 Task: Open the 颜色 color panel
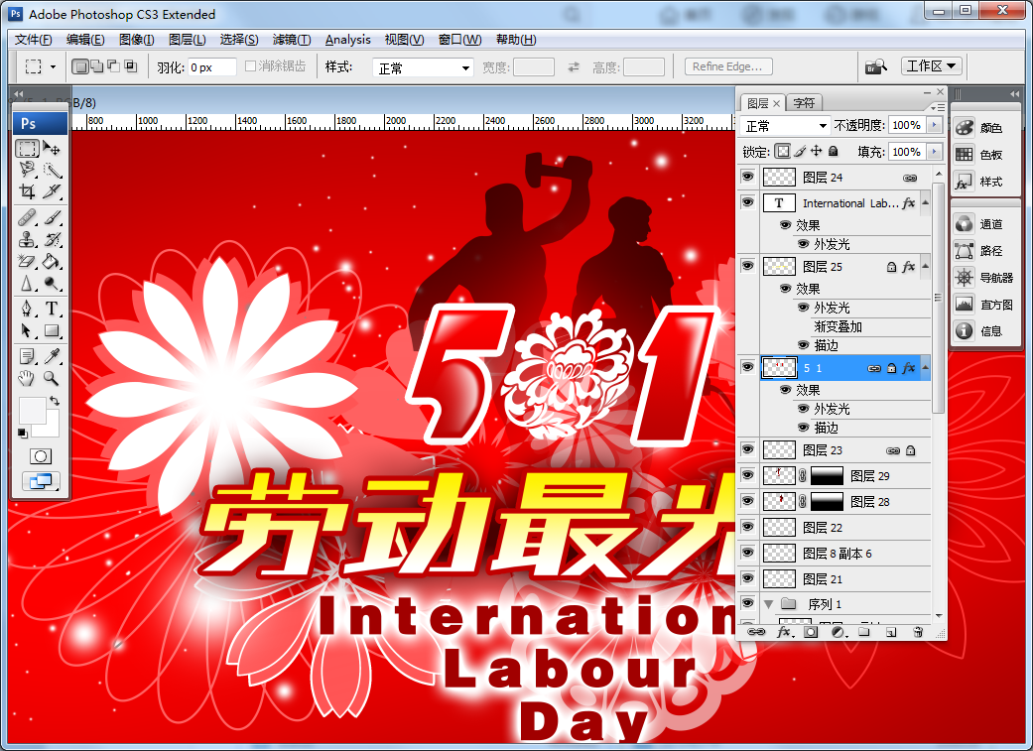coord(979,128)
